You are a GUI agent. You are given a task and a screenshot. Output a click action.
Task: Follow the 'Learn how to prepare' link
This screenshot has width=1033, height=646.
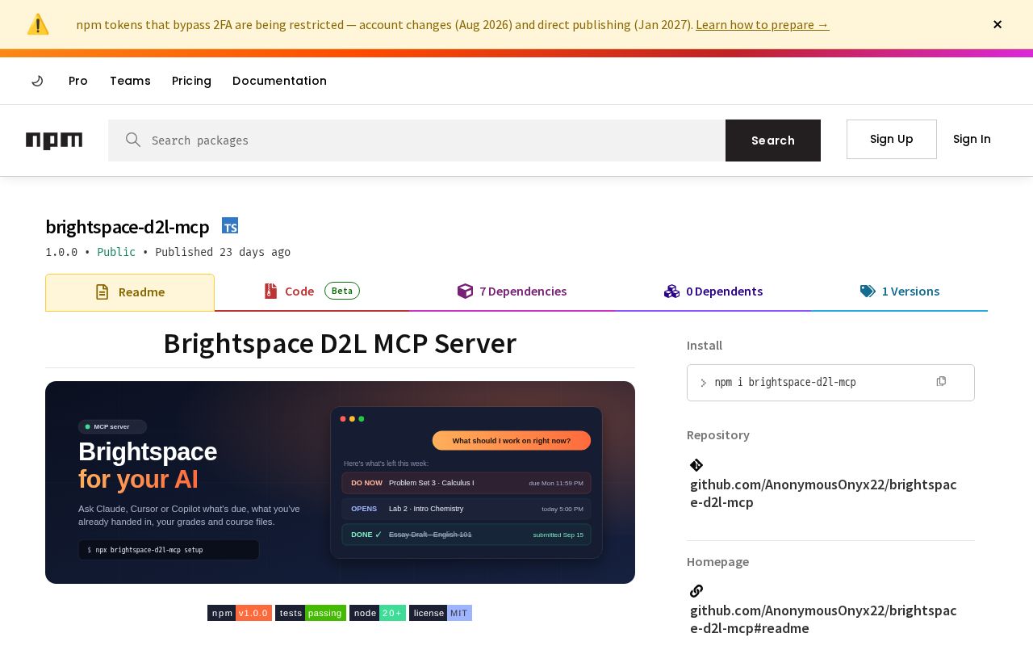[x=763, y=24]
